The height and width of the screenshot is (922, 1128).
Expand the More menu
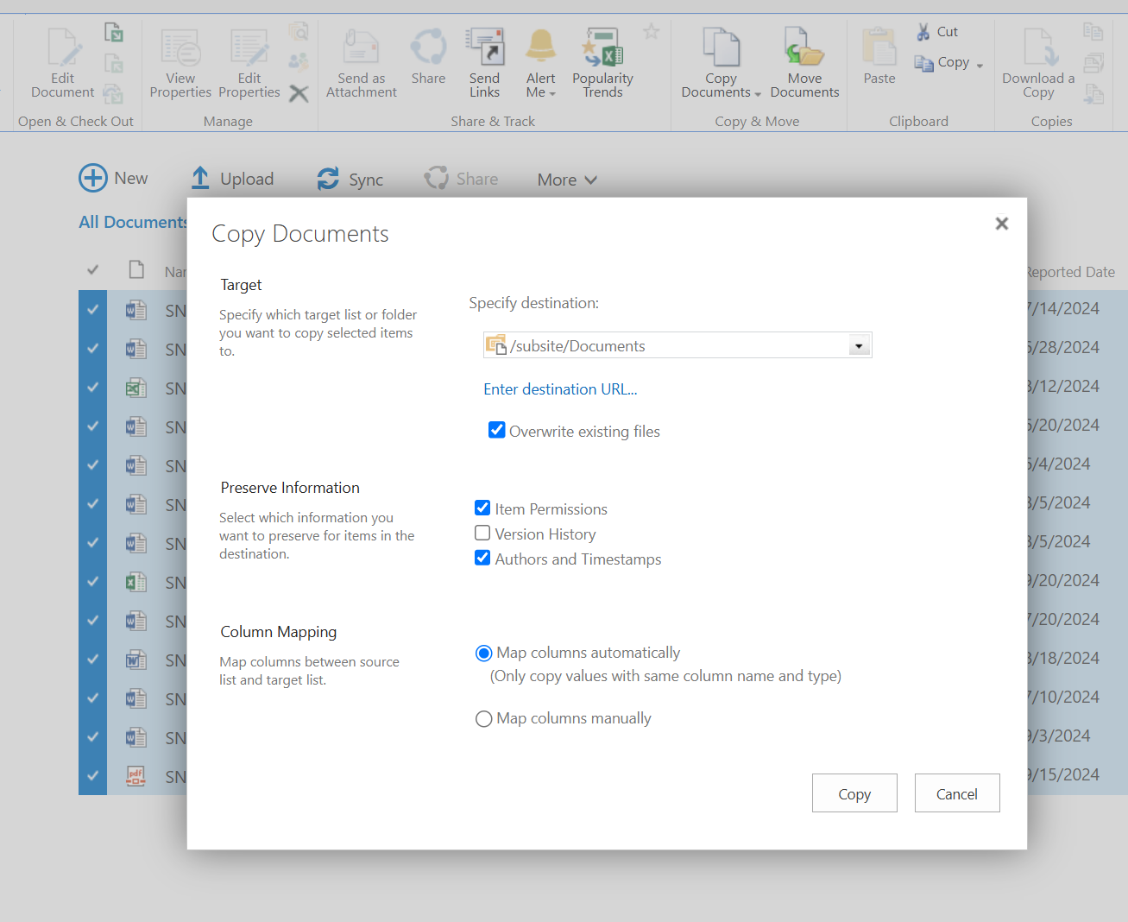coord(567,180)
